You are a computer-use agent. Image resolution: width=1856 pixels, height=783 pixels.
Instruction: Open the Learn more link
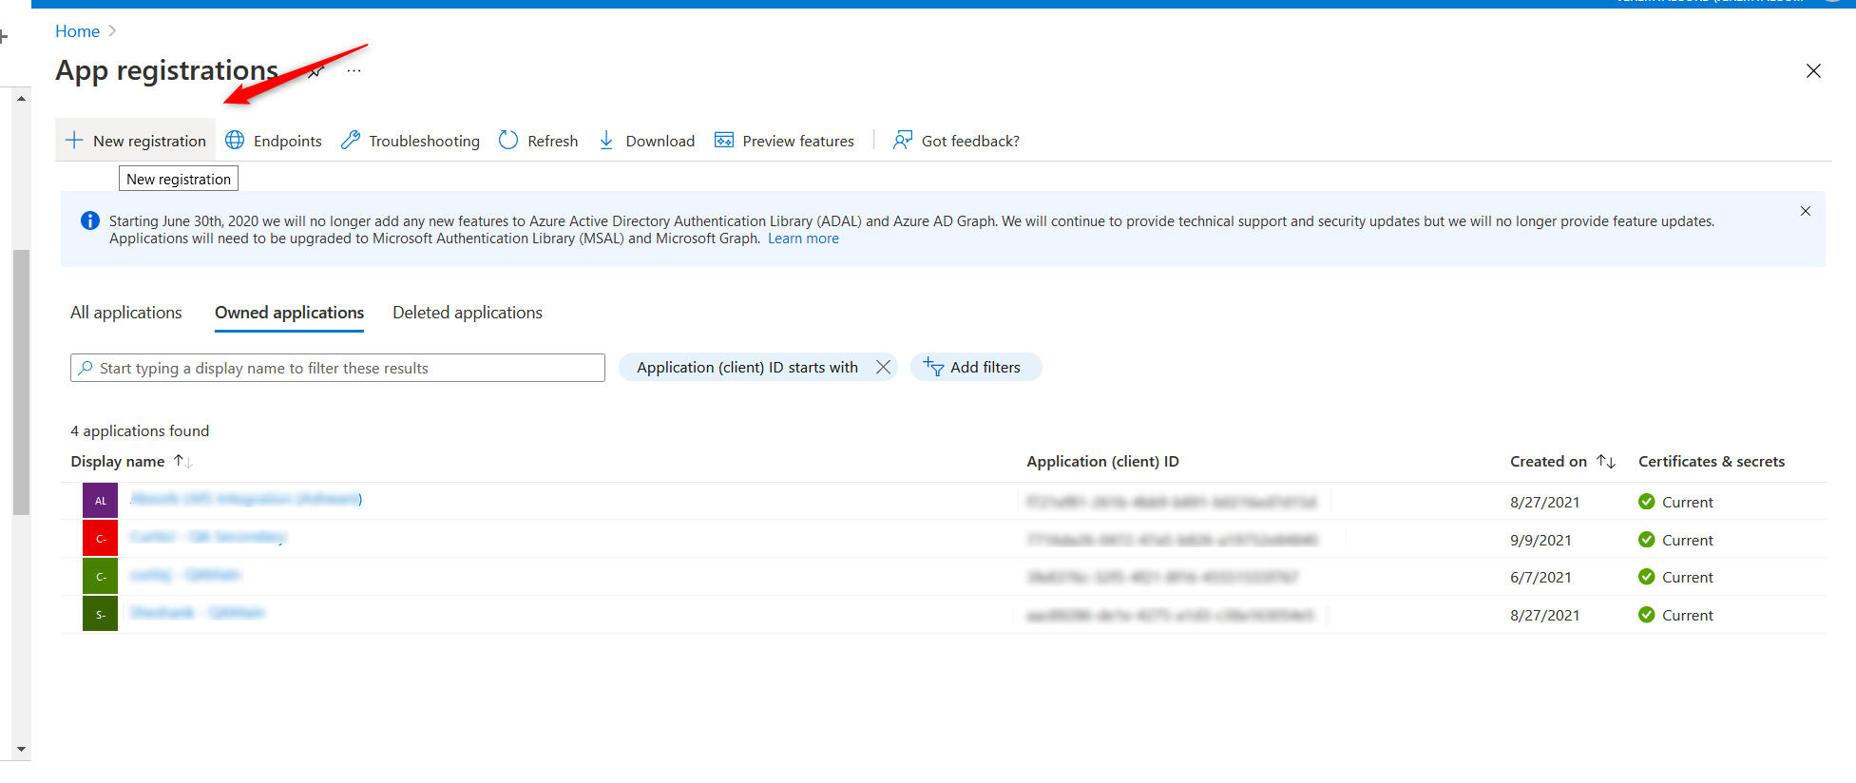[x=803, y=239]
